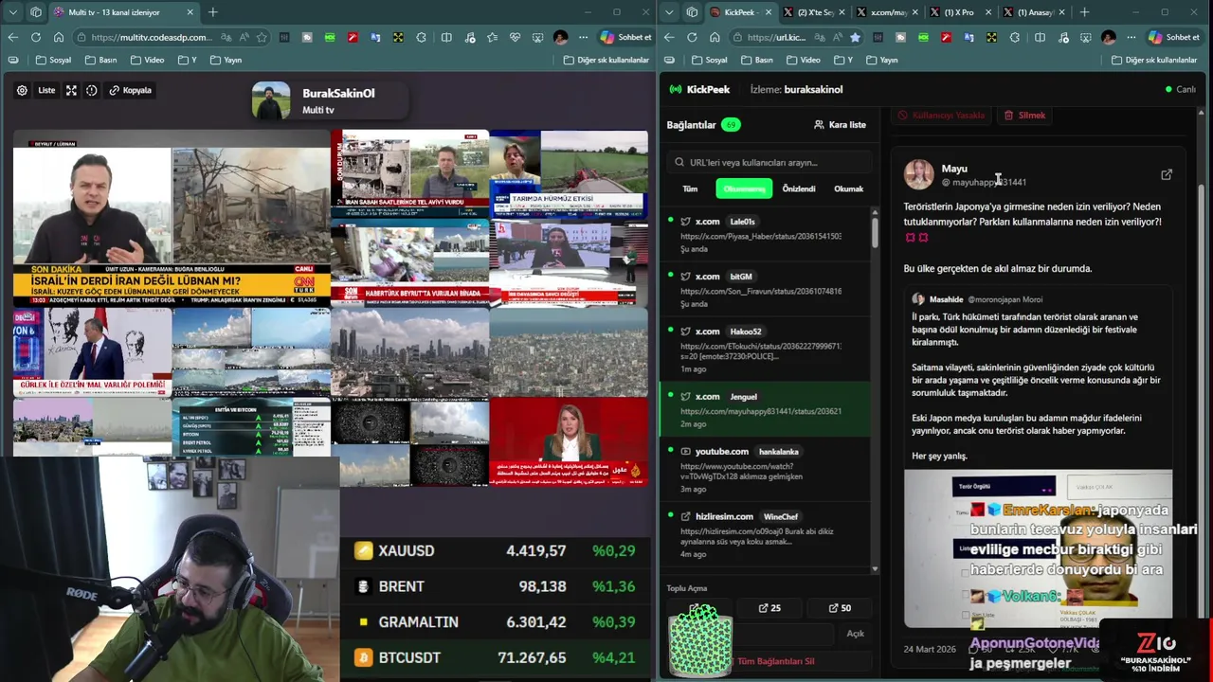Open tab search chevron in left browser

coord(12,12)
